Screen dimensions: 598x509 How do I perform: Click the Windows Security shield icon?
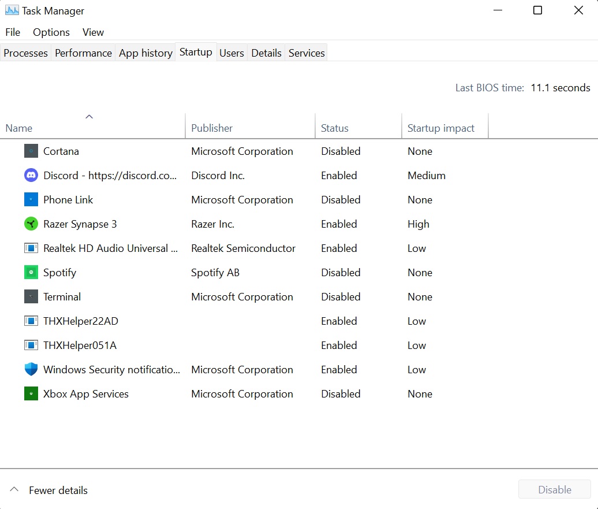pos(31,370)
